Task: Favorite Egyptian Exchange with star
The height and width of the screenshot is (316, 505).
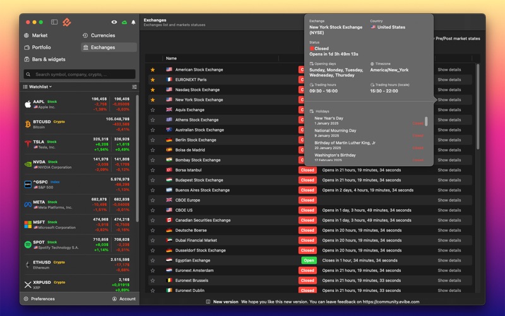Action: pos(153,260)
